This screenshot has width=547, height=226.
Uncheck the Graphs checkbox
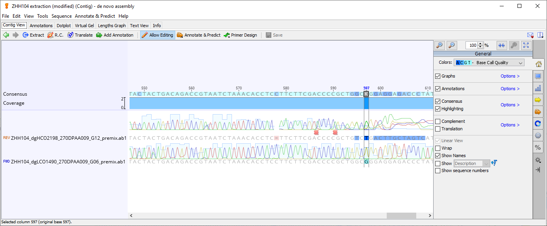click(x=438, y=76)
